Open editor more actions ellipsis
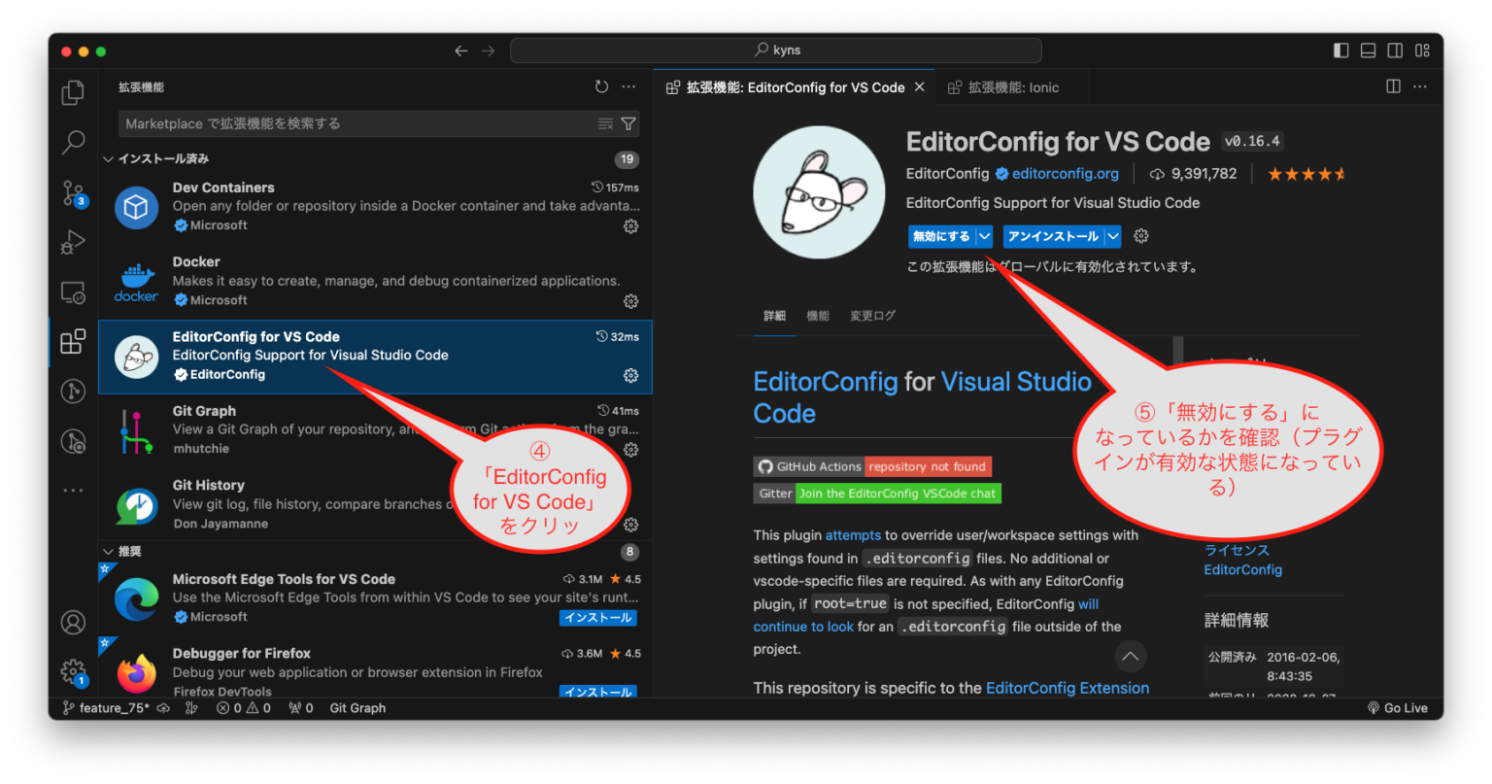Screen dimensions: 1492x784 pos(1420,86)
